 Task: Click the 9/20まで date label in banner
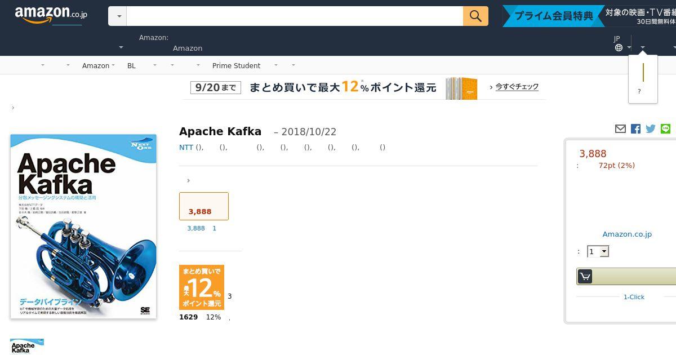coord(216,87)
